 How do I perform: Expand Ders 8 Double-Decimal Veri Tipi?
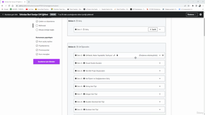[x=160, y=102]
